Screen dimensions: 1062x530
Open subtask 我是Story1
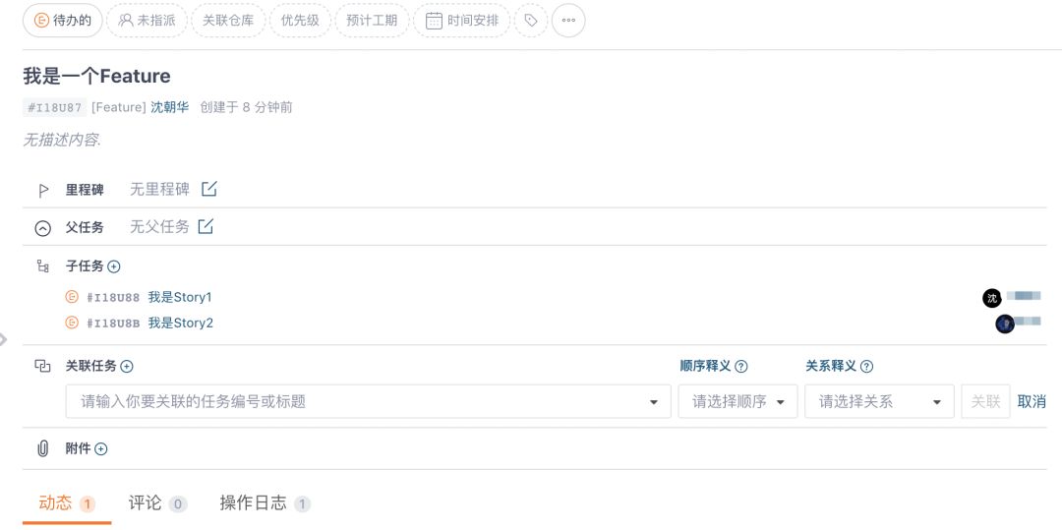click(x=180, y=297)
